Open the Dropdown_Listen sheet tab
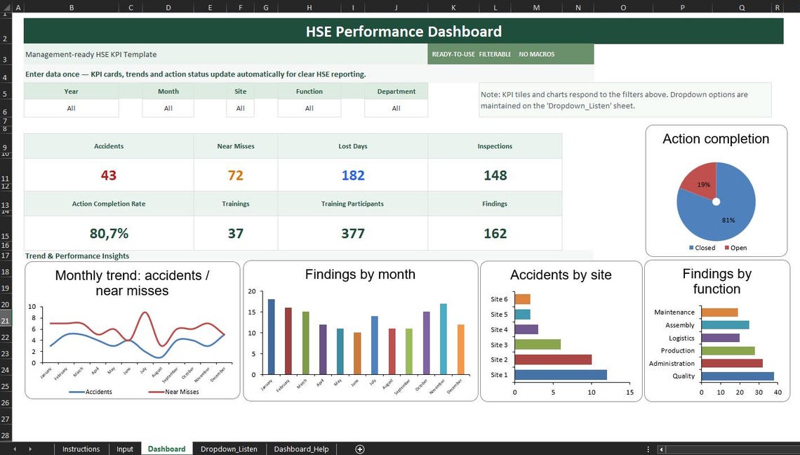 229,449
